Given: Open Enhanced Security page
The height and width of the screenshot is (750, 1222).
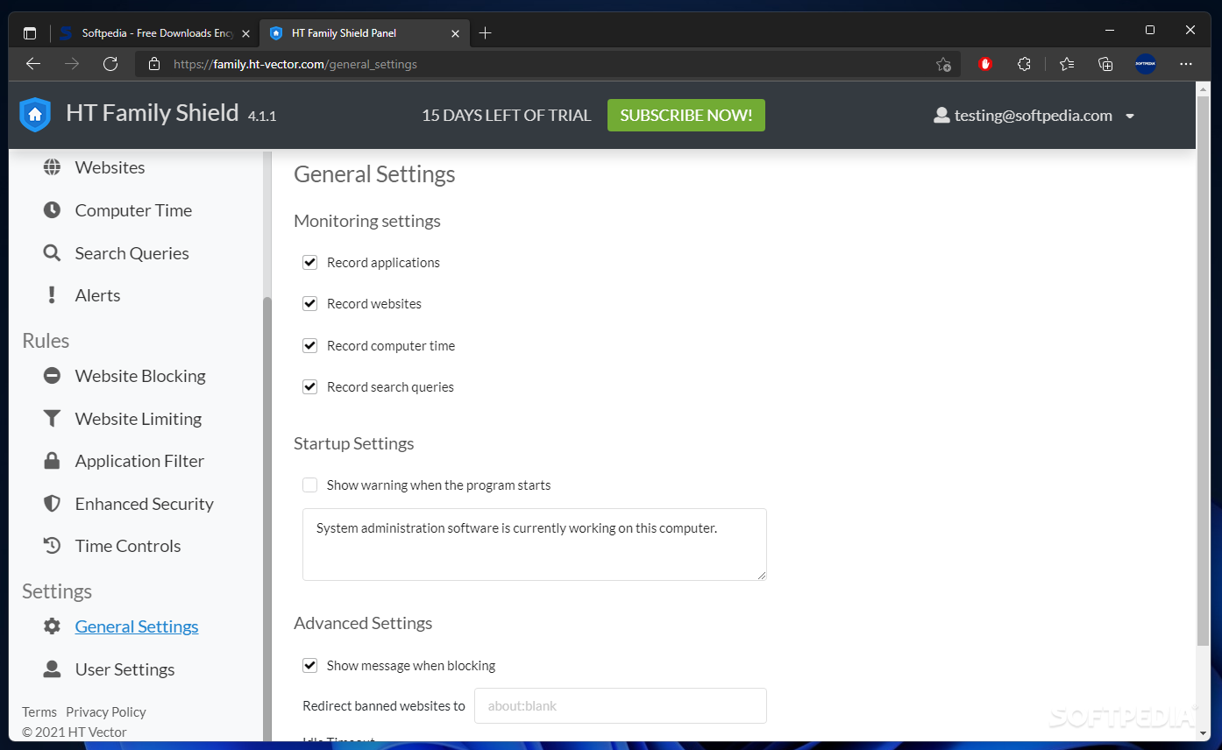Looking at the screenshot, I should click(x=145, y=504).
